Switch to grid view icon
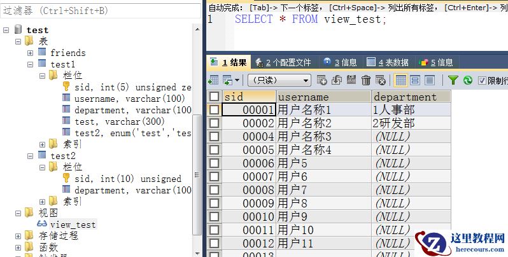The height and width of the screenshot is (257, 508). pyautogui.click(x=401, y=80)
